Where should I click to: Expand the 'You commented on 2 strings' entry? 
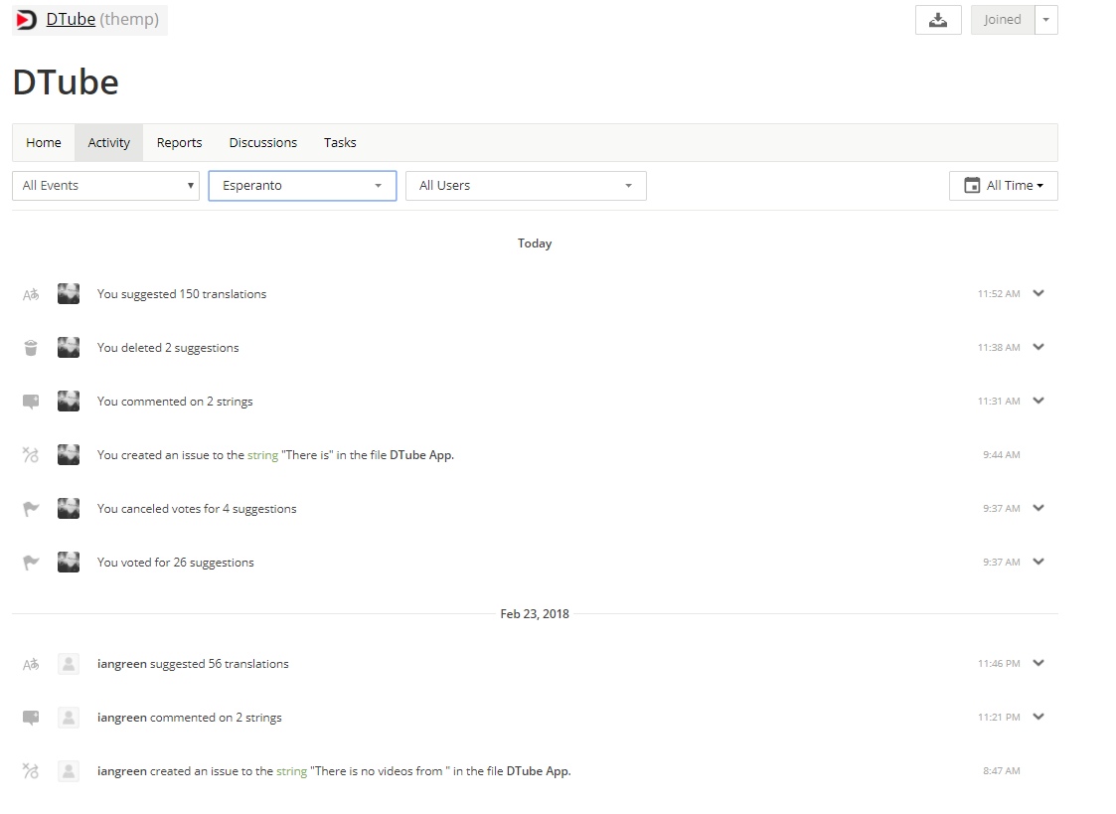coord(1038,401)
